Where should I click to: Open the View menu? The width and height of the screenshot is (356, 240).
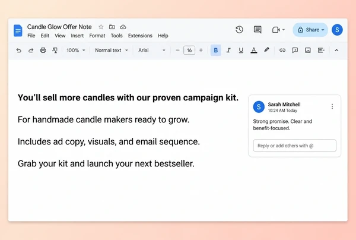pos(60,36)
